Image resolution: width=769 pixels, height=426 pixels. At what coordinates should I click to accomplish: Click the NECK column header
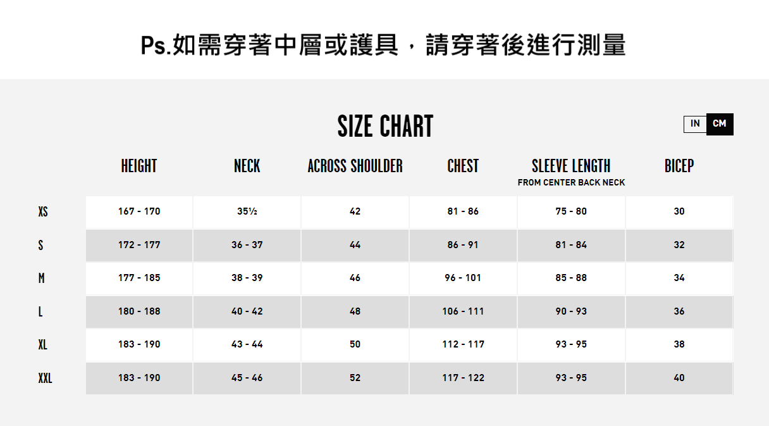247,166
